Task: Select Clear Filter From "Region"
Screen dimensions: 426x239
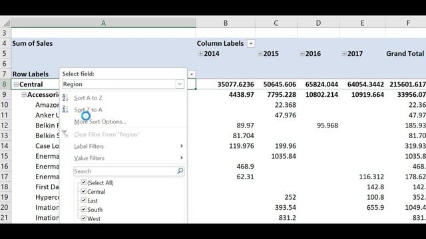Action: coord(106,134)
